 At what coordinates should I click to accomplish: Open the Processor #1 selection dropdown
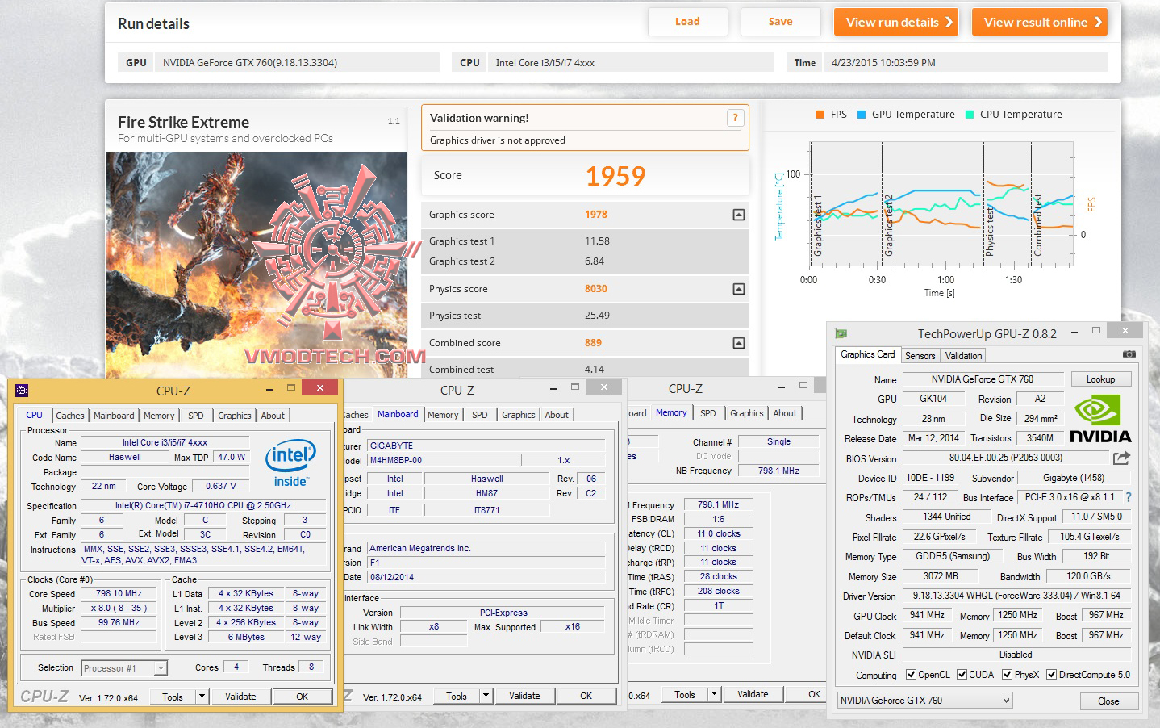(x=161, y=668)
